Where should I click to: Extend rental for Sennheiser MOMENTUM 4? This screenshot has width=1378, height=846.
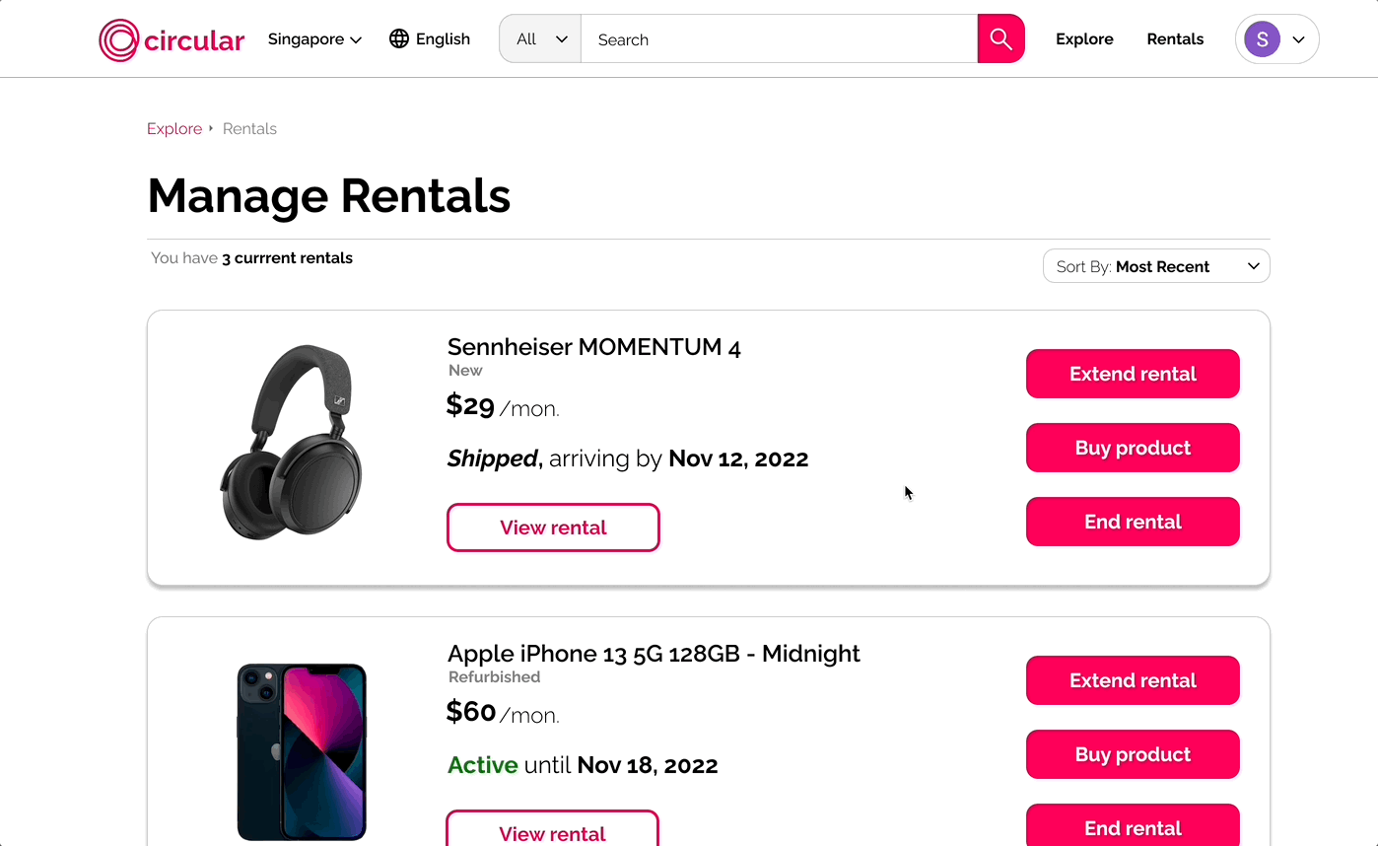tap(1133, 374)
